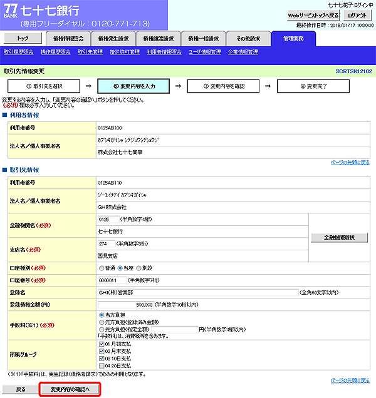Open the その他請求 tab
This screenshot has width=376, height=398.
point(248,39)
